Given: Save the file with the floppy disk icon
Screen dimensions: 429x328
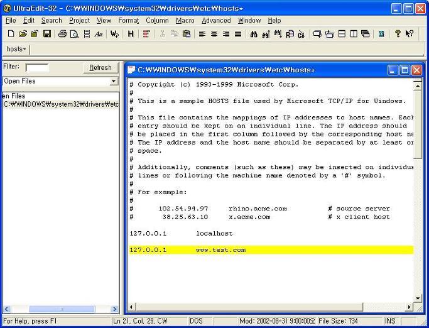Looking at the screenshot, I should 47,34.
